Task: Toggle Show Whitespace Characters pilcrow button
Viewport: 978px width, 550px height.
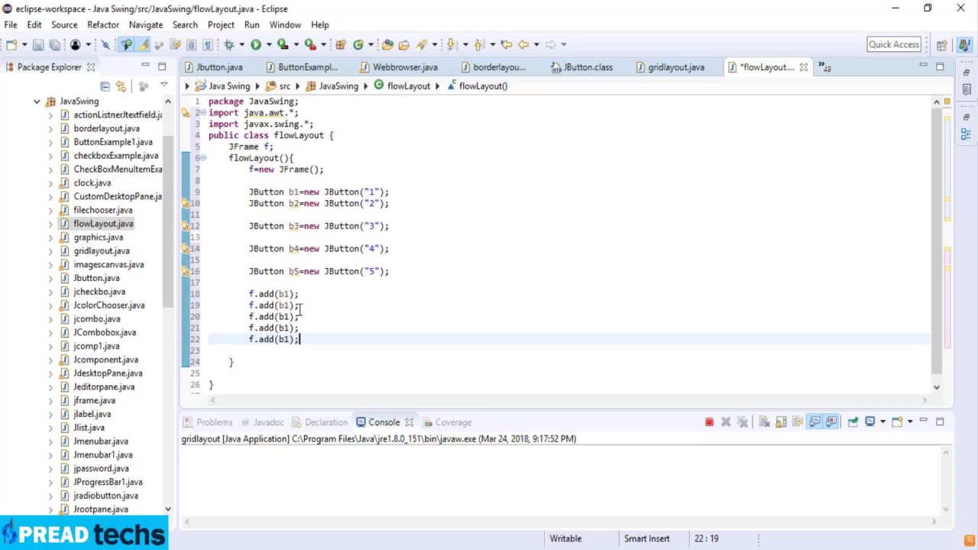Action: point(207,45)
